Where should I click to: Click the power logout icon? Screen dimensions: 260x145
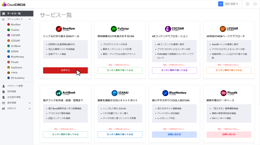[x=255, y=4]
